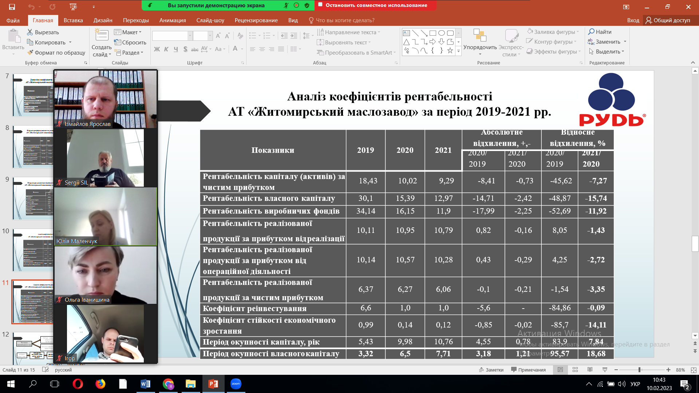Switch to the Вставка tab
The height and width of the screenshot is (393, 699).
coord(73,20)
